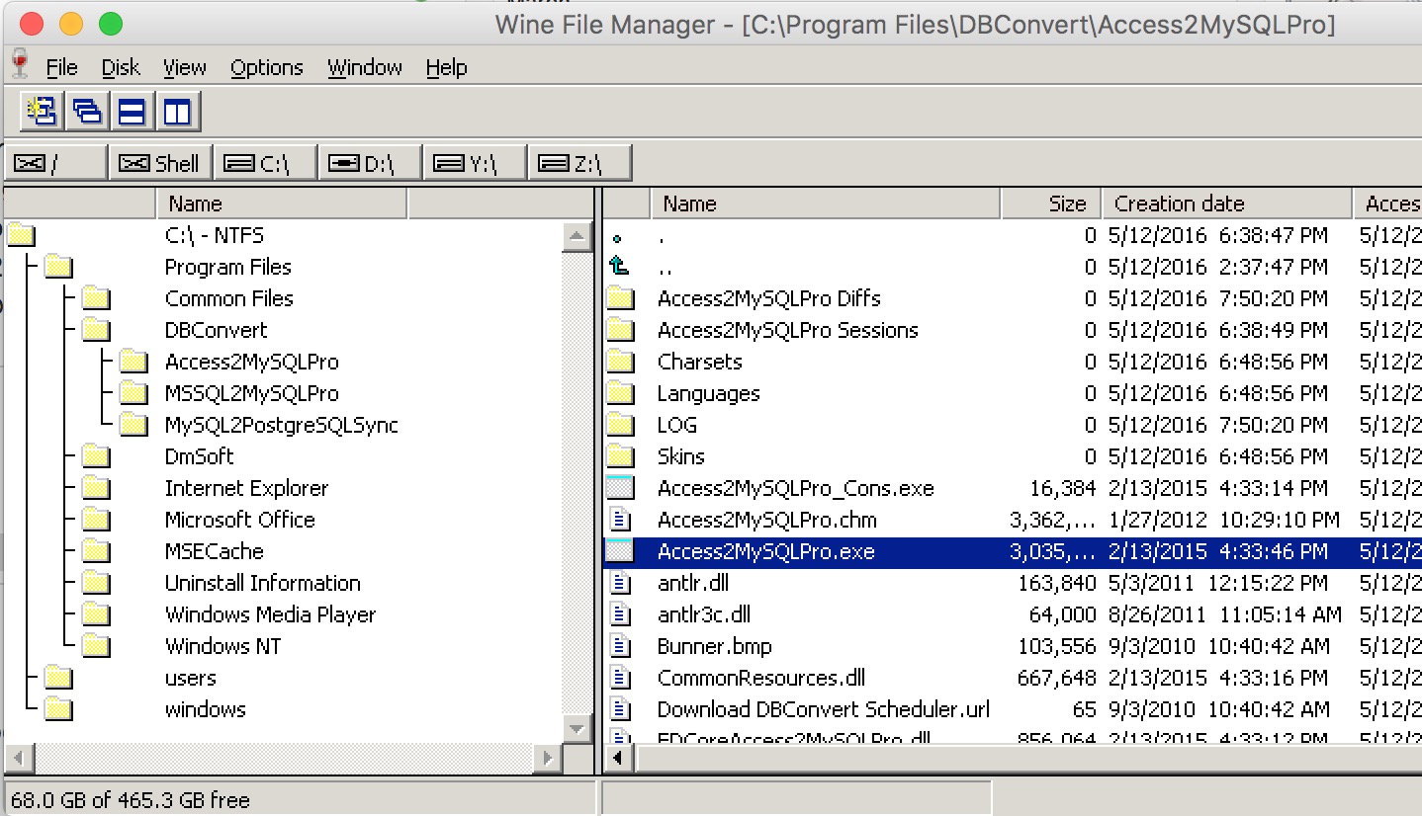The height and width of the screenshot is (816, 1422).
Task: Select the antlr3c.dll file name
Action: (x=704, y=614)
